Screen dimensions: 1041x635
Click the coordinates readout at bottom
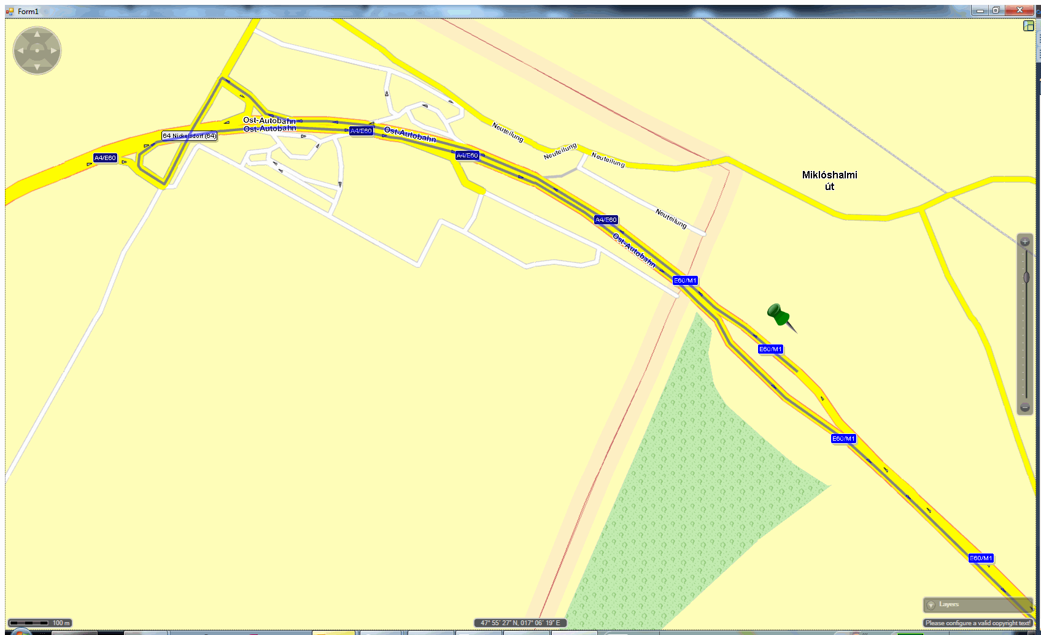[x=520, y=623]
